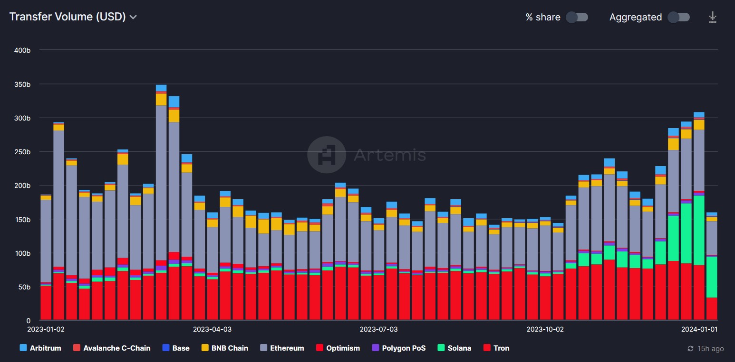Click the refresh icon beside 15h ago
735x362 pixels.
[690, 349]
